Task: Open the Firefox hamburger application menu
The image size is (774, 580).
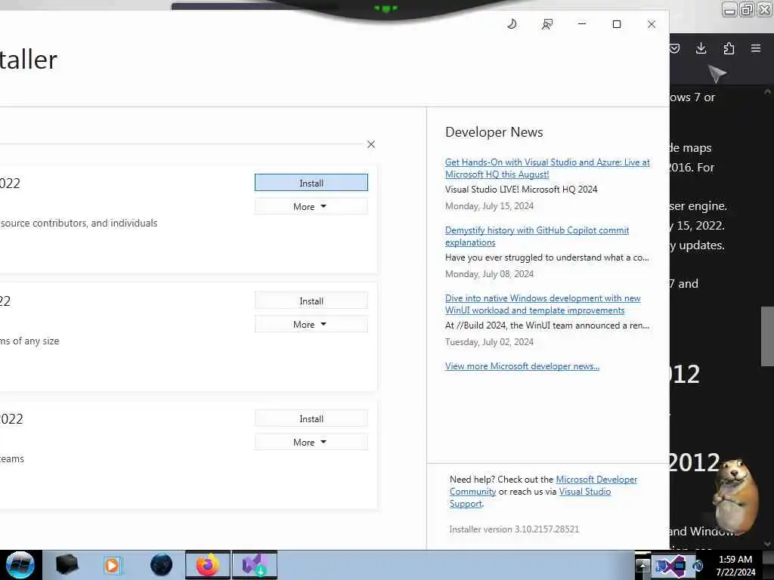Action: 756,48
